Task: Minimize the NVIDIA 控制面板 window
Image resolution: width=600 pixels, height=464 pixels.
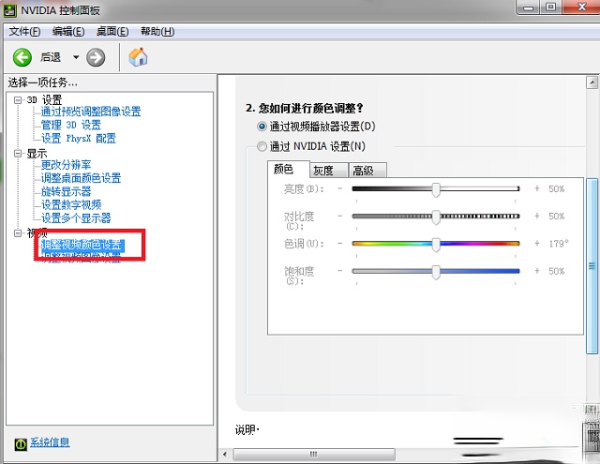Action: pyautogui.click(x=528, y=7)
